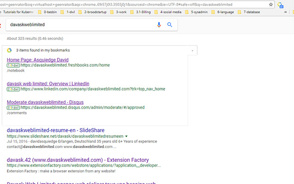The height and width of the screenshot is (184, 294).
Task: Click the disqus.com admin moderate URL text
Action: click(83, 108)
